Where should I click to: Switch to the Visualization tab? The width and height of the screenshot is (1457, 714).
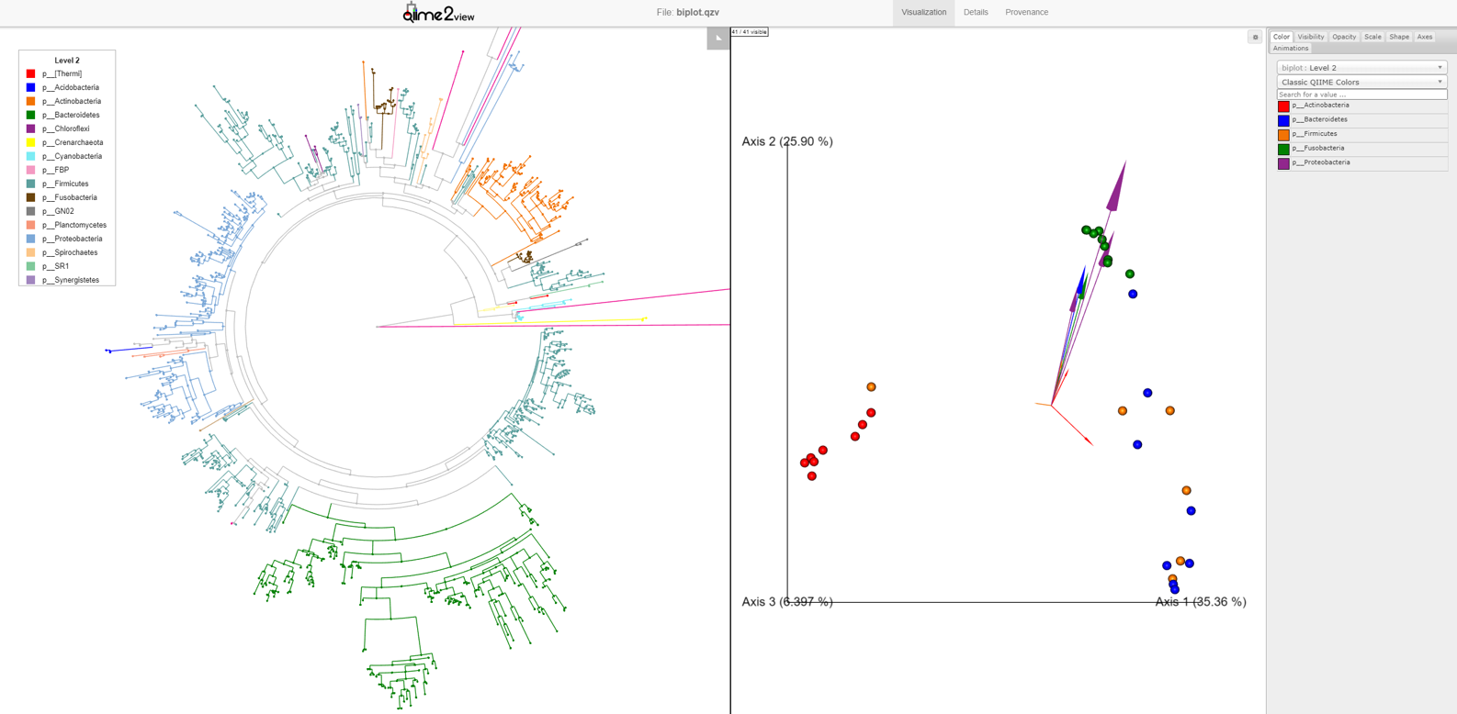[x=923, y=13]
